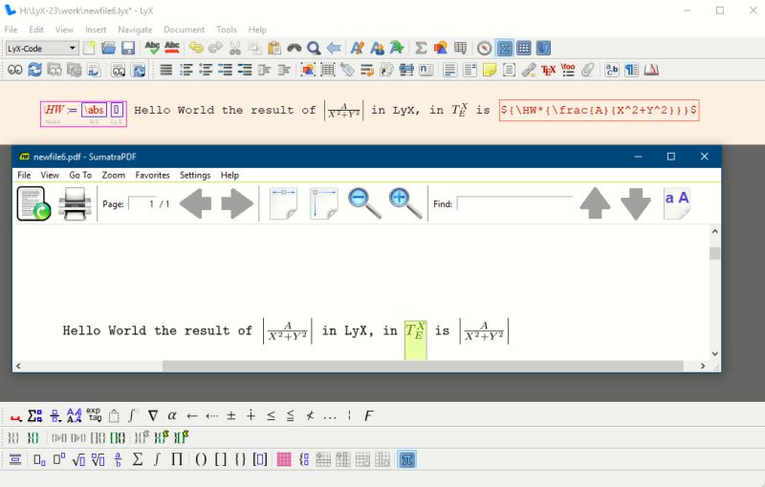
Task: Open the Navigate menu in LyX
Action: (135, 30)
